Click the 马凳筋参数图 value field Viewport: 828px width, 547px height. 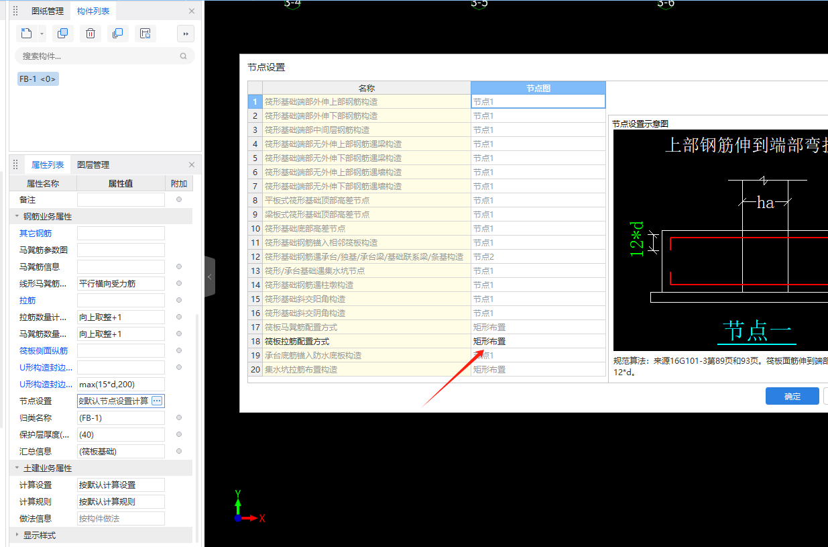pyautogui.click(x=121, y=250)
